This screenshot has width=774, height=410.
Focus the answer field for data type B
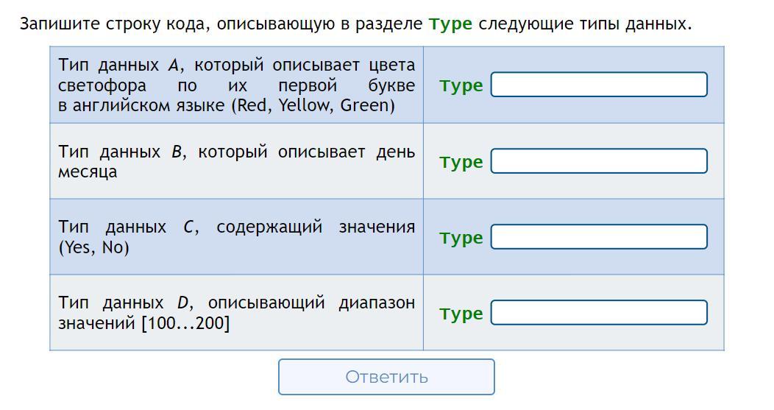pyautogui.click(x=599, y=161)
